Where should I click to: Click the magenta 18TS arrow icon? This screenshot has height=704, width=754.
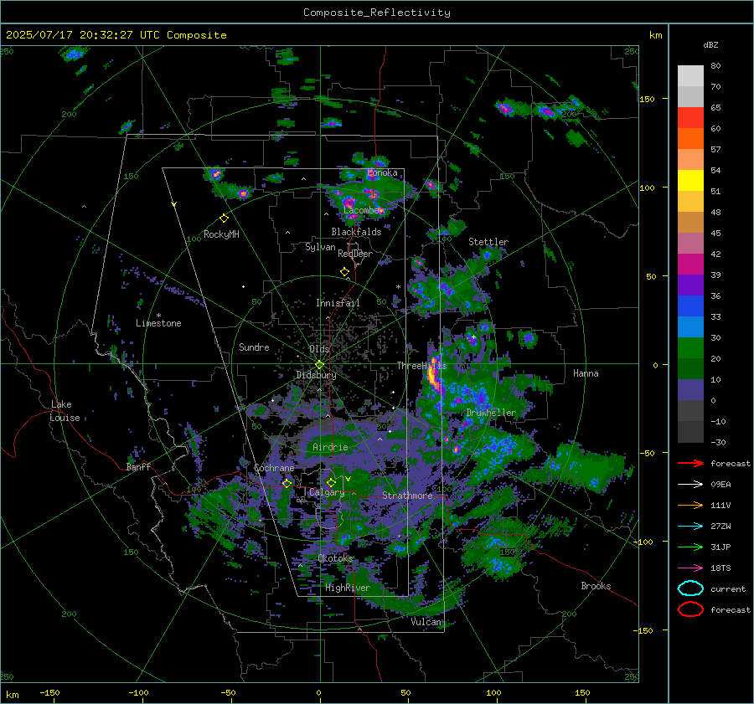[x=690, y=568]
